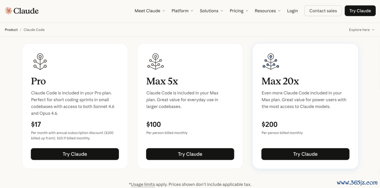Click the Max 5x plan tree icon

click(156, 62)
